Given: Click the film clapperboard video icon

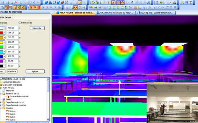Looking at the screenshot, I should click(x=174, y=3).
